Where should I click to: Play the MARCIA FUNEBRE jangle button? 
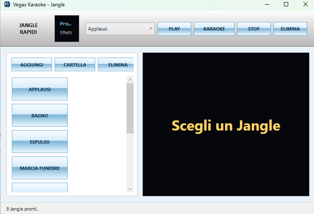(x=40, y=168)
